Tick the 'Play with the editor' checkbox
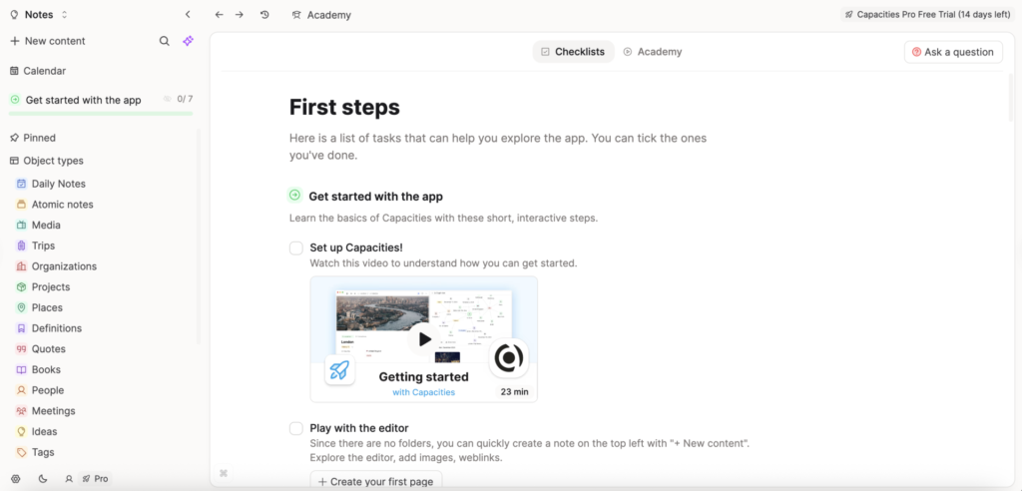The width and height of the screenshot is (1022, 491). [296, 428]
